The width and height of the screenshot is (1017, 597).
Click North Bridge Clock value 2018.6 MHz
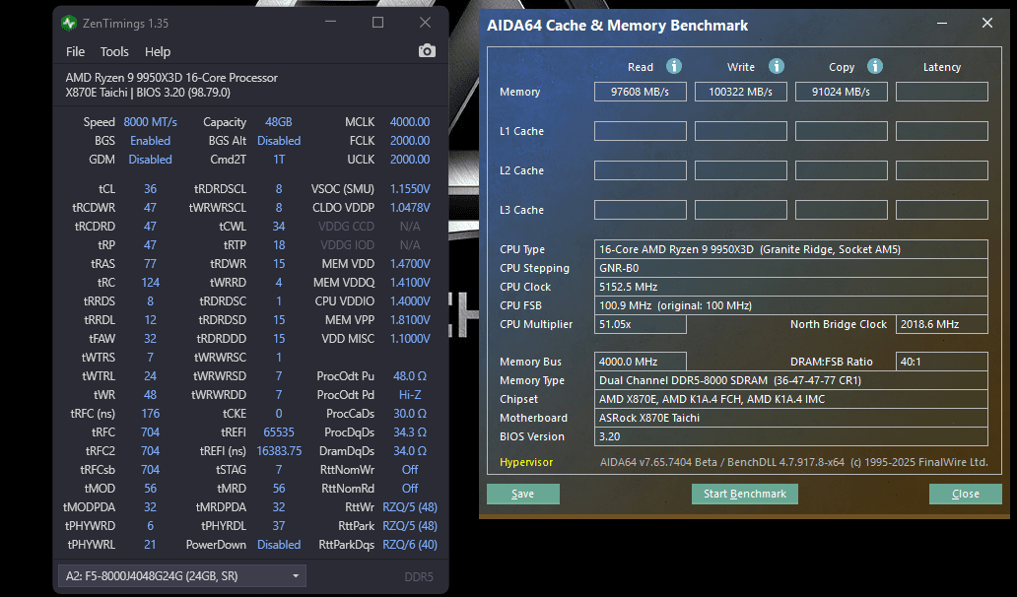pos(942,324)
